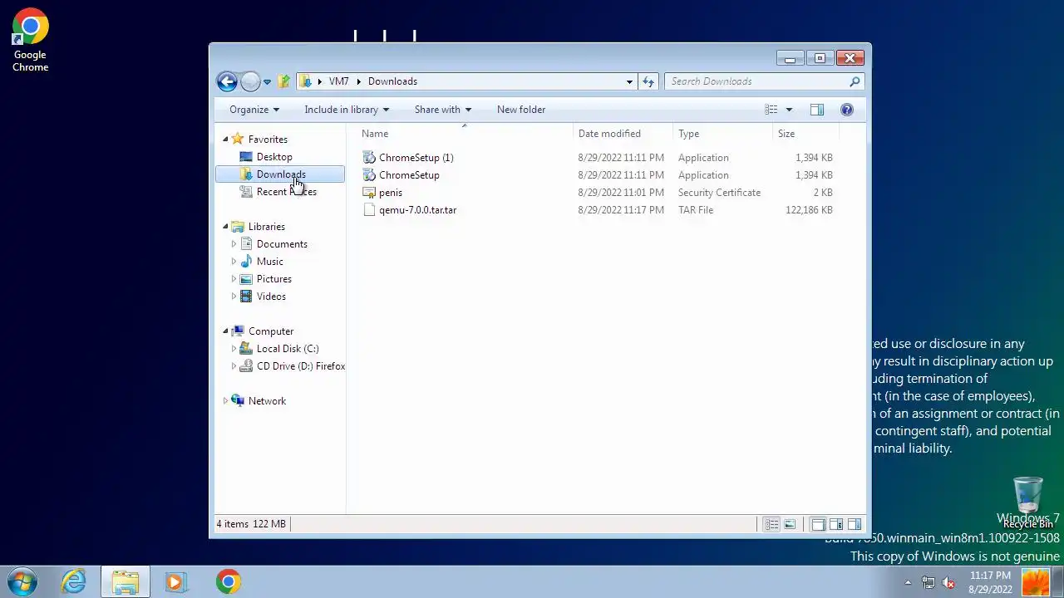
Task: Collapse the Libraries tree group
Action: (x=225, y=227)
